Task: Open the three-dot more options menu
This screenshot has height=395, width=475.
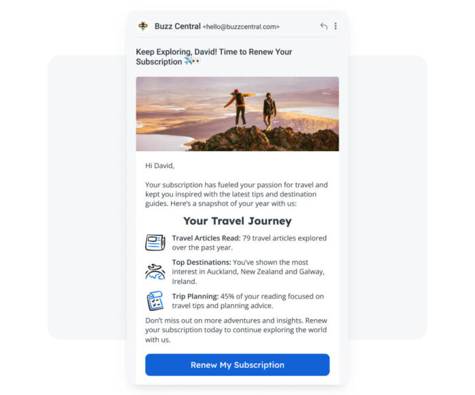Action: (335, 26)
